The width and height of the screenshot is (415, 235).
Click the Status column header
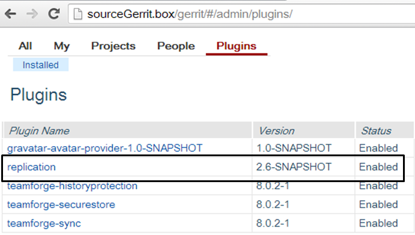click(384, 130)
